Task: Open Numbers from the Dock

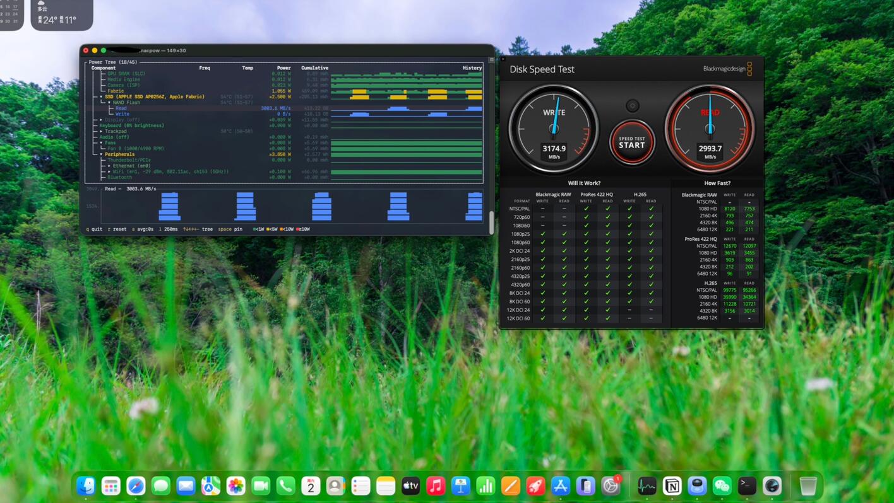Action: pos(486,486)
